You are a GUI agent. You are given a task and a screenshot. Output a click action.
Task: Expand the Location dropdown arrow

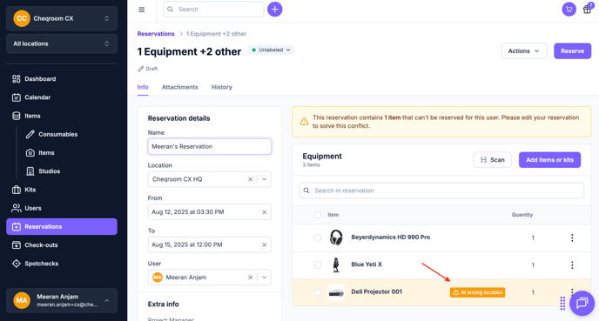coord(265,179)
